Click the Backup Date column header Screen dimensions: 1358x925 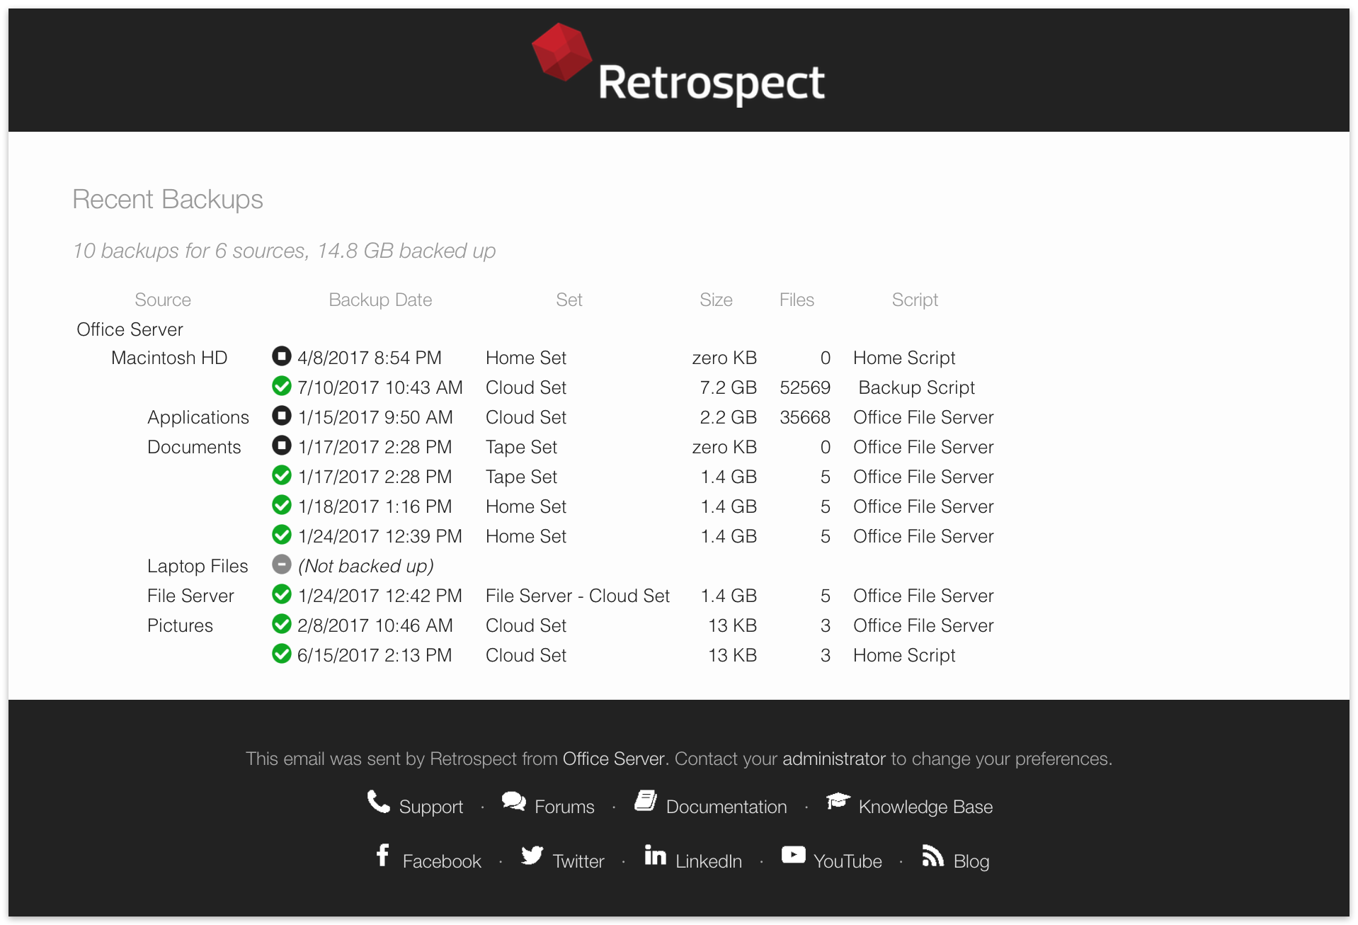[x=380, y=300]
